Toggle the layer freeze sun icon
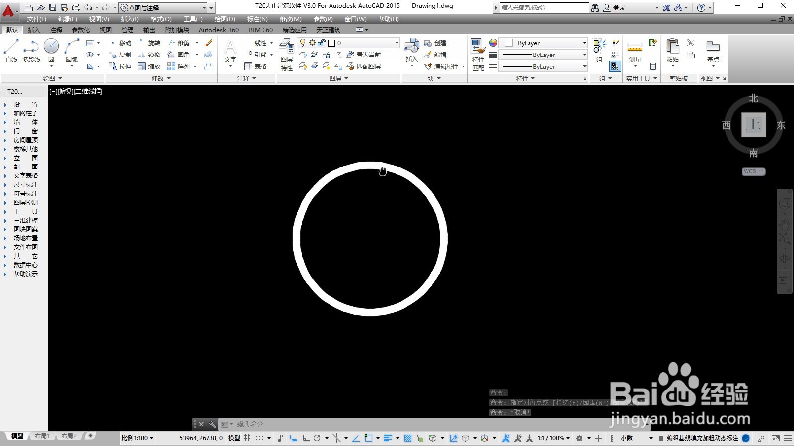The height and width of the screenshot is (446, 794). [x=312, y=43]
